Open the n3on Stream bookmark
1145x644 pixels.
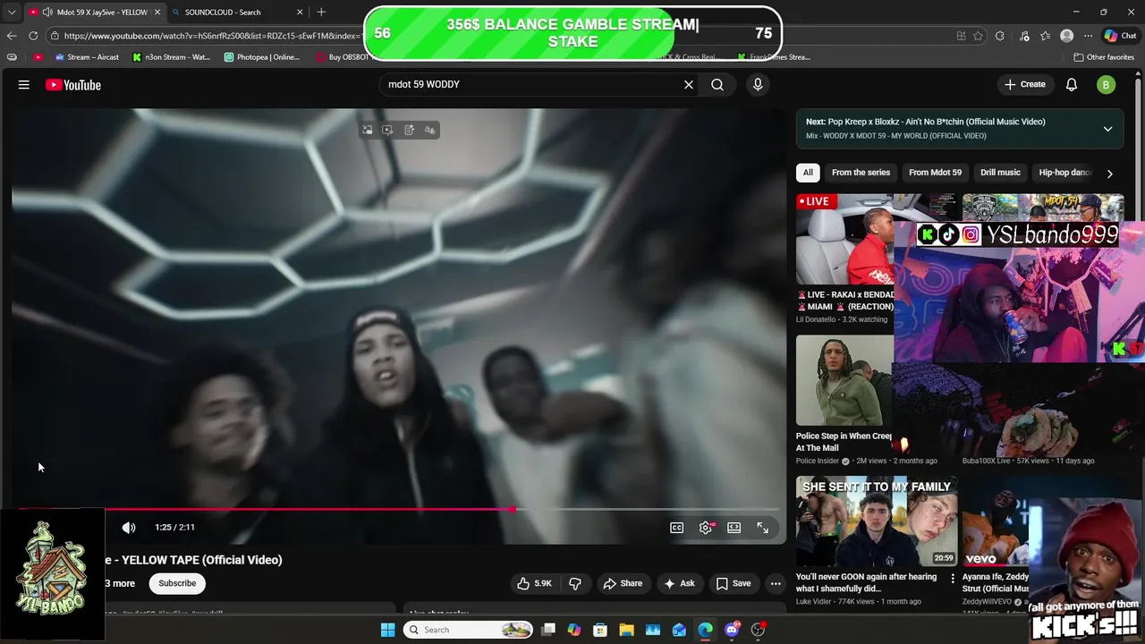172,56
